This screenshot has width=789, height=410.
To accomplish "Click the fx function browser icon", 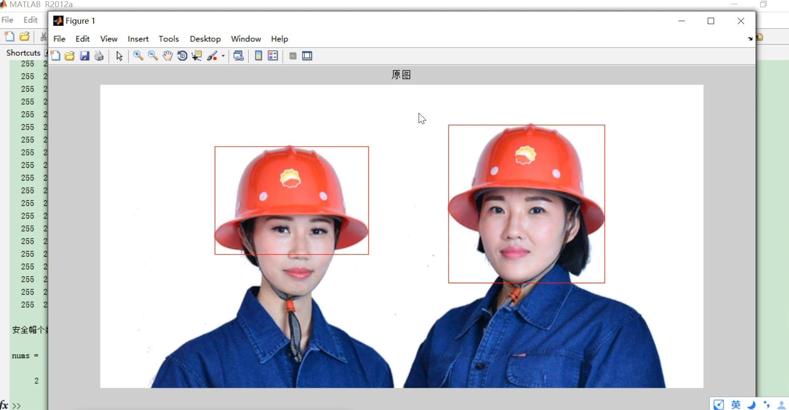I will [4, 405].
